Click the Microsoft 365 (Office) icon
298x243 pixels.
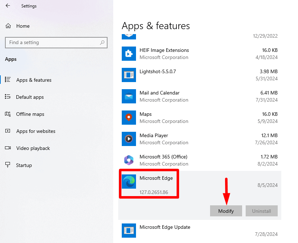[129, 160]
